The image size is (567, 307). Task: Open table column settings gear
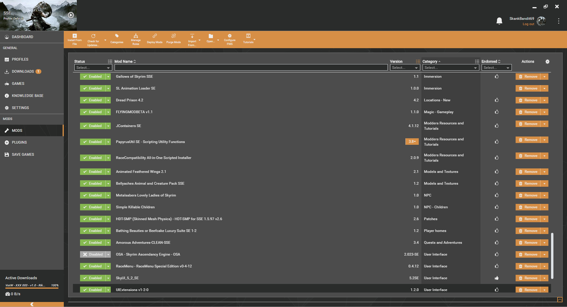click(x=547, y=61)
